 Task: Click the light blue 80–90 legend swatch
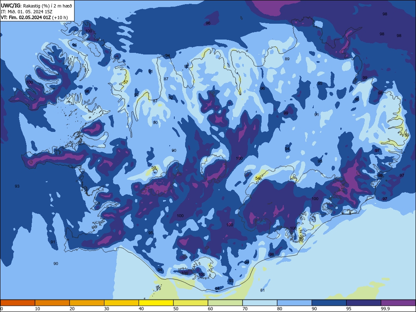(295, 303)
